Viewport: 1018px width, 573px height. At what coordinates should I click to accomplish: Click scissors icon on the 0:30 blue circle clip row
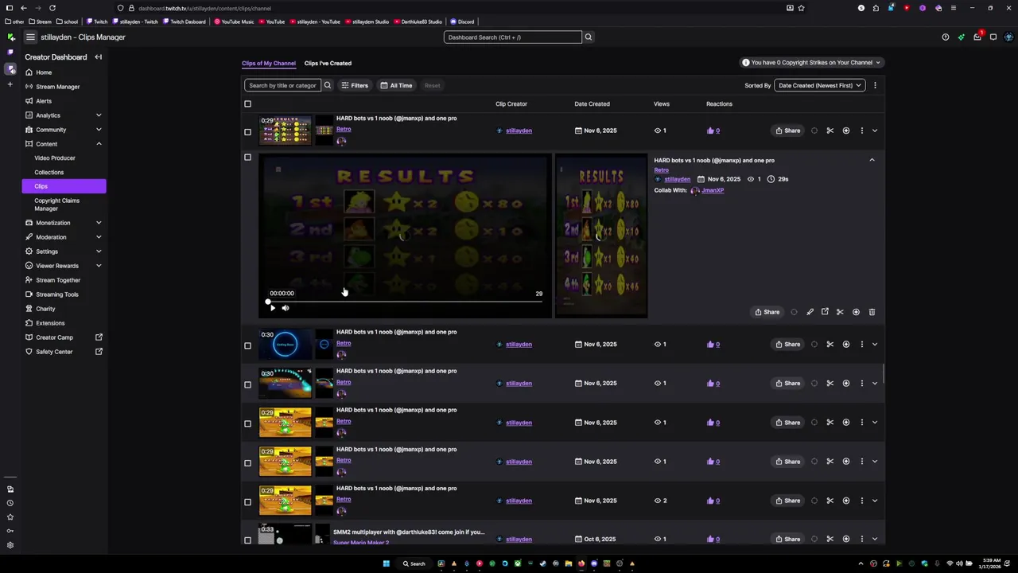pos(830,345)
